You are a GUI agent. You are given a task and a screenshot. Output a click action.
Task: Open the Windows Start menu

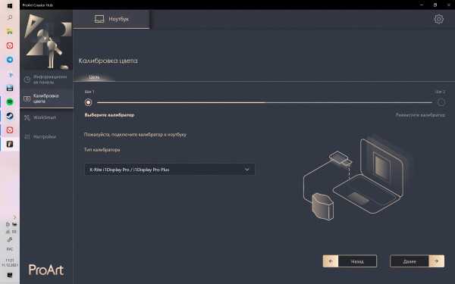tap(10, 5)
